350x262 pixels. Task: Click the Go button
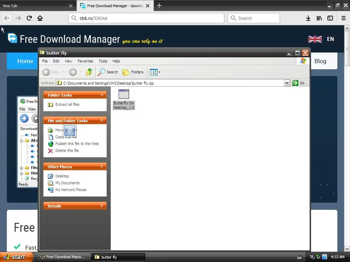point(298,83)
